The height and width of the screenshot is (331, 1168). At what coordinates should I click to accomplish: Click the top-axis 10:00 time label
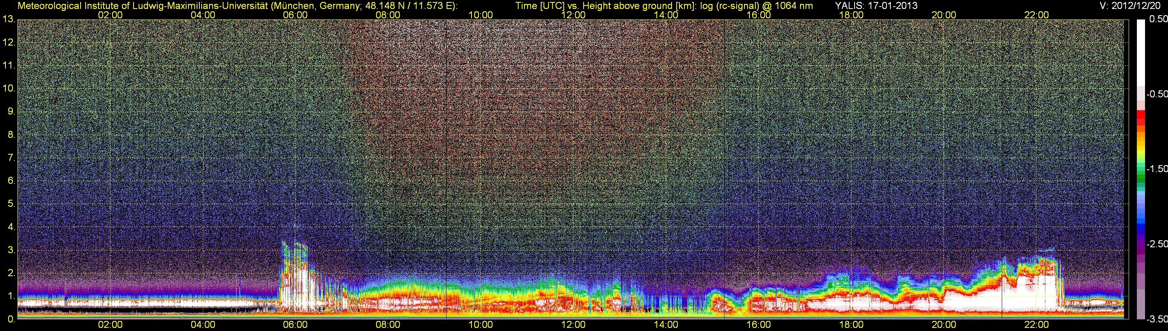coord(480,15)
